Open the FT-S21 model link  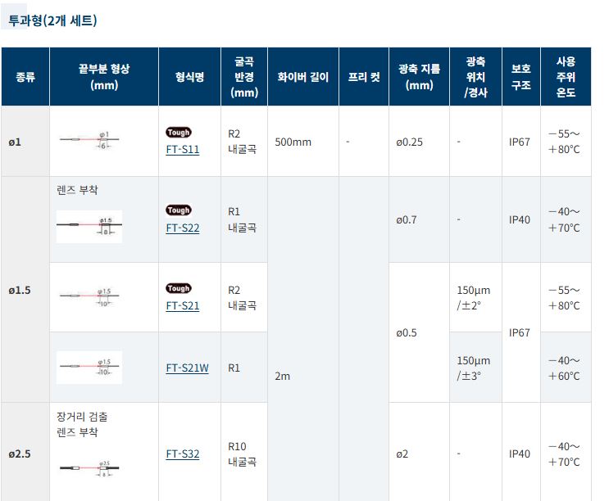coord(183,306)
